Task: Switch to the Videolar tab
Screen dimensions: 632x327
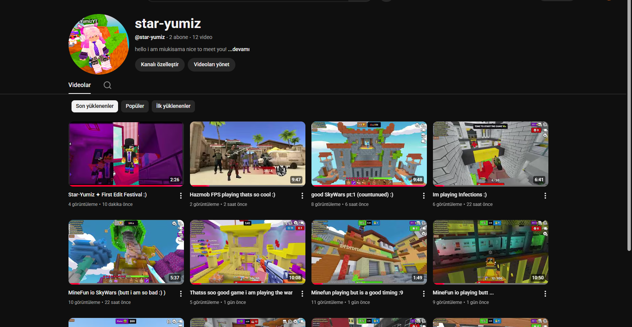Action: tap(79, 85)
